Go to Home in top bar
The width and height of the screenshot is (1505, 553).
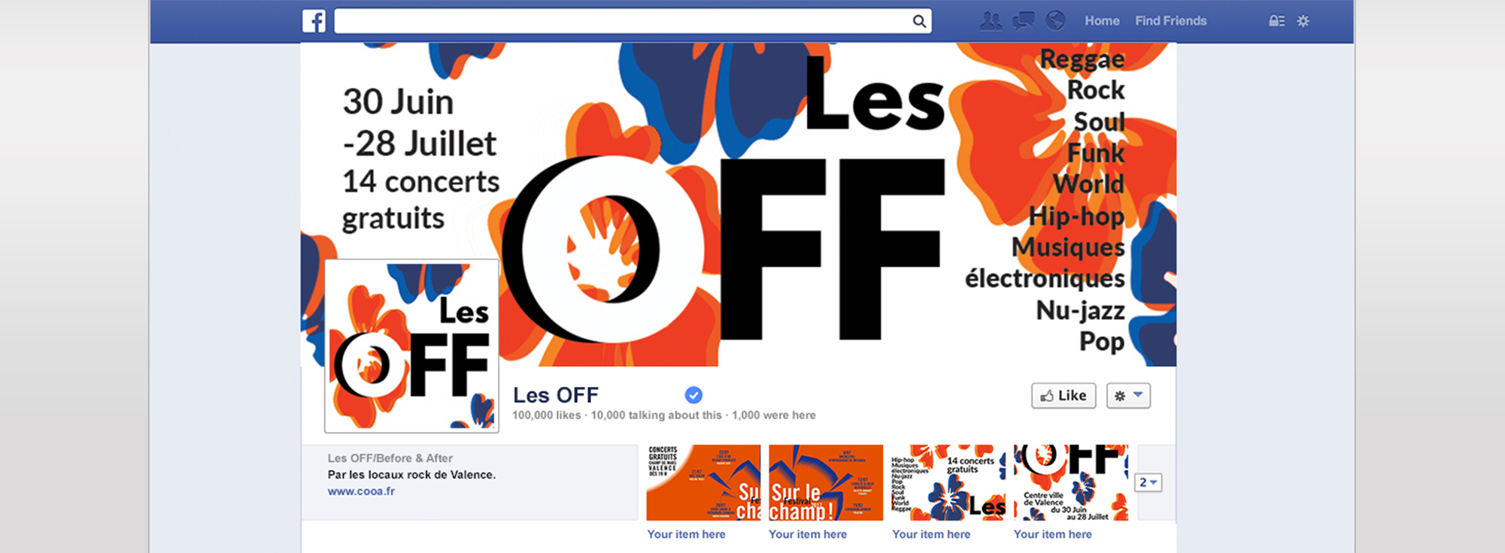pos(1102,21)
